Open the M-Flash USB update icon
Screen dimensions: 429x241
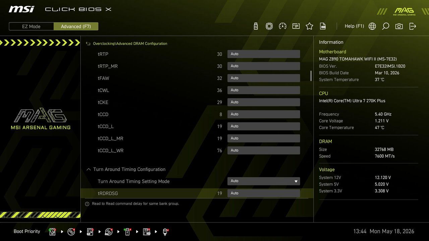[x=256, y=26]
